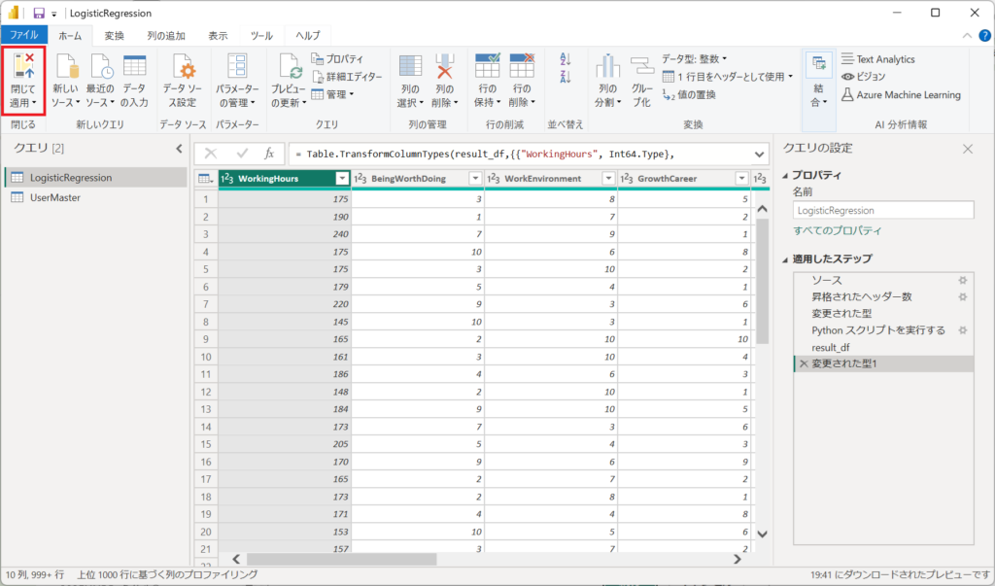Screen dimensions: 995x586
Task: Open ビジョン (Vision) AI insight
Action: (863, 76)
